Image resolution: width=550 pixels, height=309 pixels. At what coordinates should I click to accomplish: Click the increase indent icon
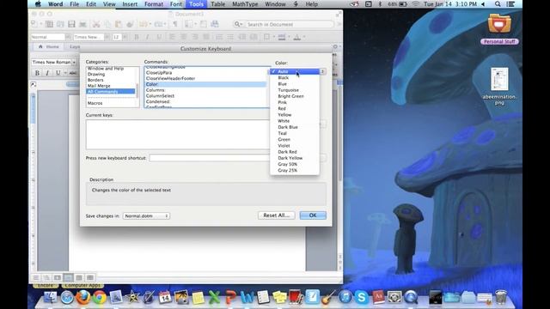(254, 37)
